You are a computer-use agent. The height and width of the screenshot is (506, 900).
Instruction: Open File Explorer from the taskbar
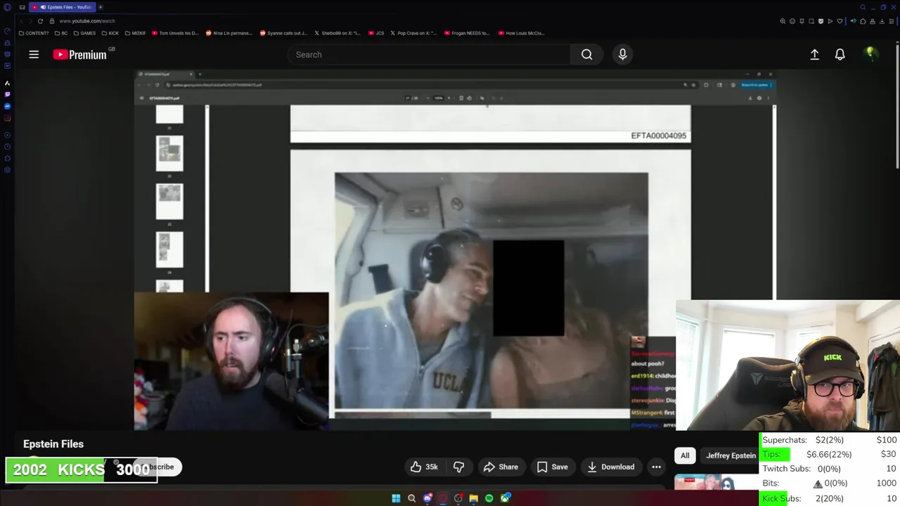pyautogui.click(x=474, y=498)
